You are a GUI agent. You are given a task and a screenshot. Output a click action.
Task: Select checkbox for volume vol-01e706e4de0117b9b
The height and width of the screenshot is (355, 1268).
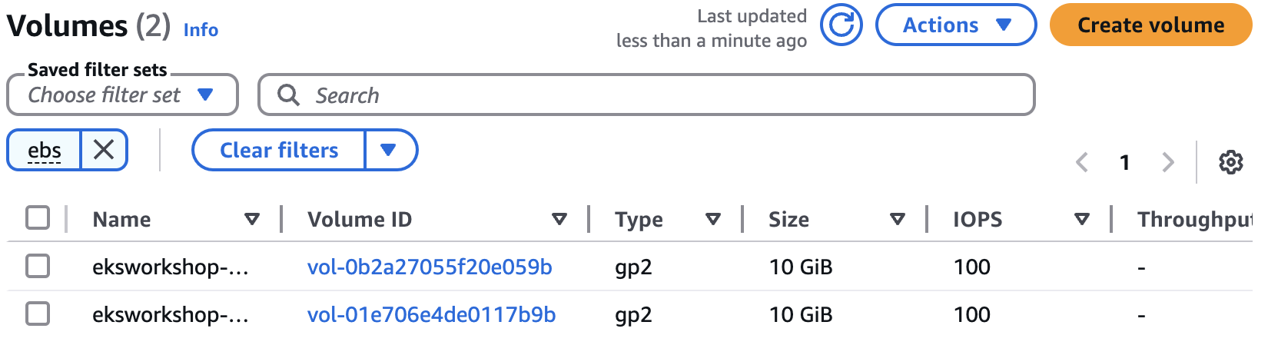point(38,314)
